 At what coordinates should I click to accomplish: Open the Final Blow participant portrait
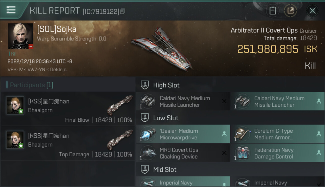point(15,105)
